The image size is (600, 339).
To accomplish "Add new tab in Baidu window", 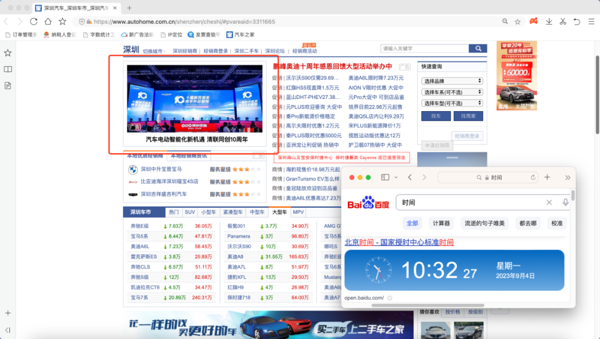I will (547, 177).
